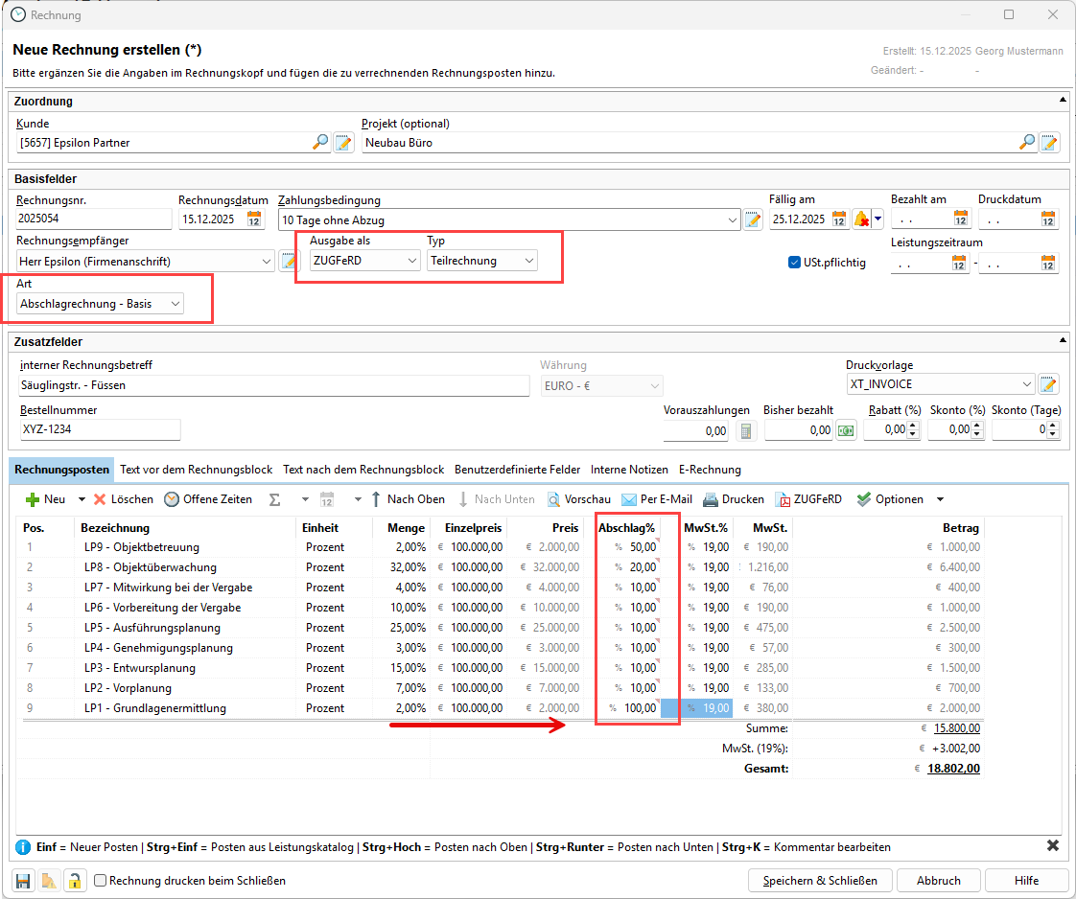
Task: Open calendar picker for Rechnungsdatum
Action: pos(254,219)
